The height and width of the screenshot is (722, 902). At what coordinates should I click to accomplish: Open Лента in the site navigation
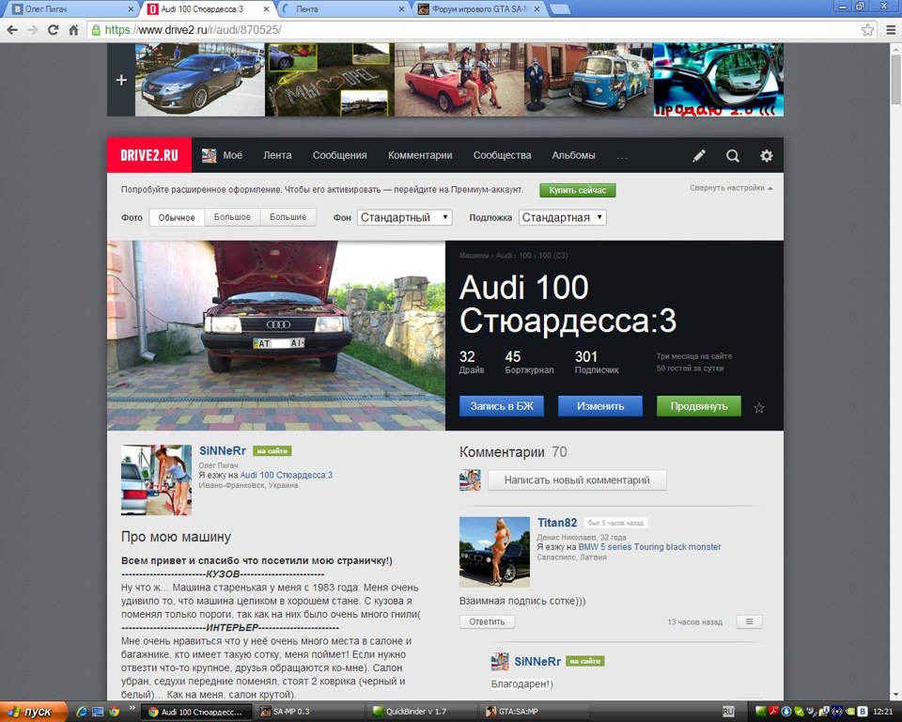pos(277,155)
